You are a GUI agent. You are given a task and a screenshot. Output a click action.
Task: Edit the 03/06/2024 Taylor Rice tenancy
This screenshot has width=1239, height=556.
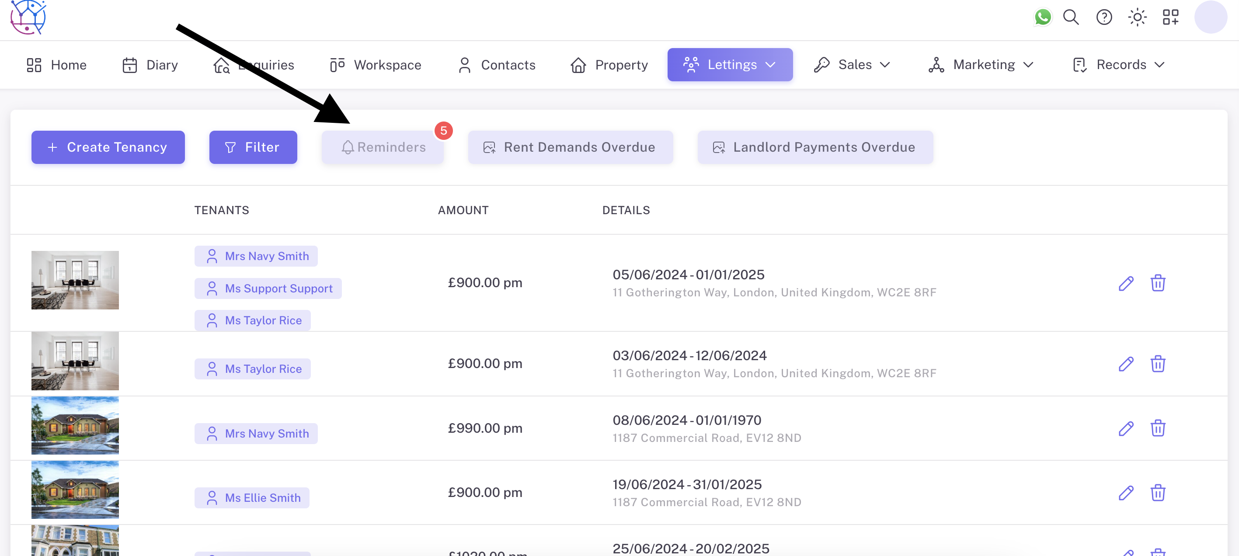tap(1125, 364)
